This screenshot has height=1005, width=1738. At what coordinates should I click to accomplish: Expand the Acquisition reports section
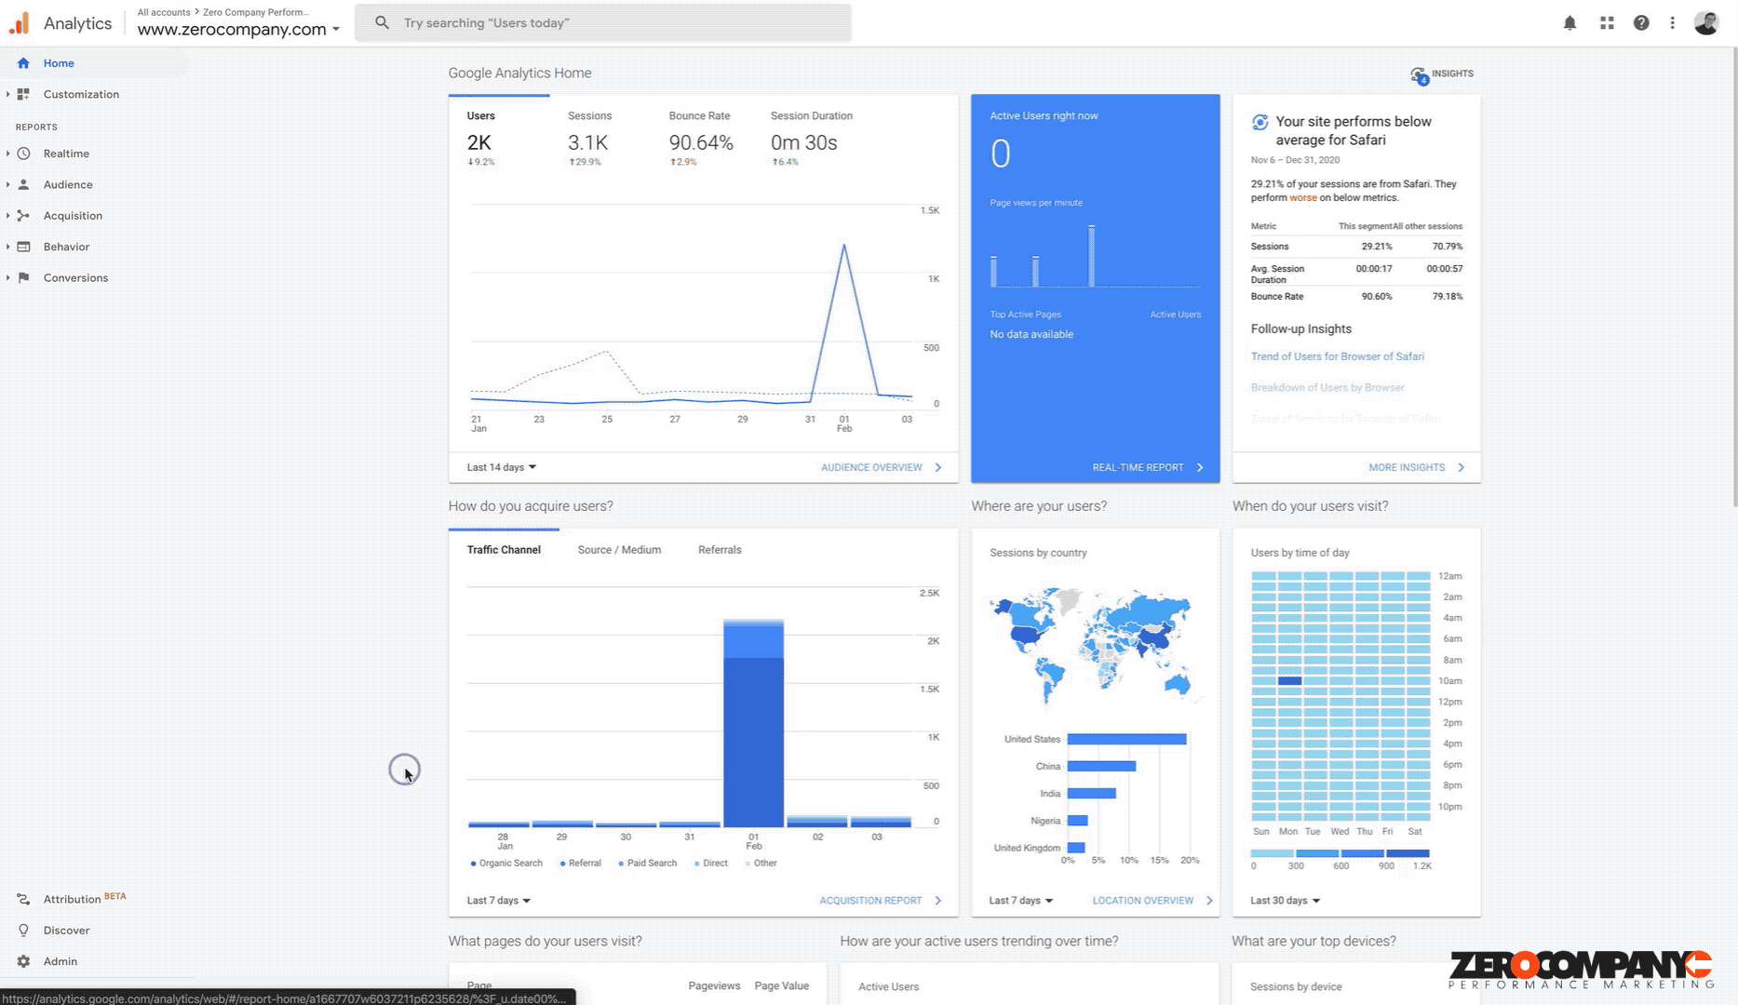pyautogui.click(x=8, y=216)
